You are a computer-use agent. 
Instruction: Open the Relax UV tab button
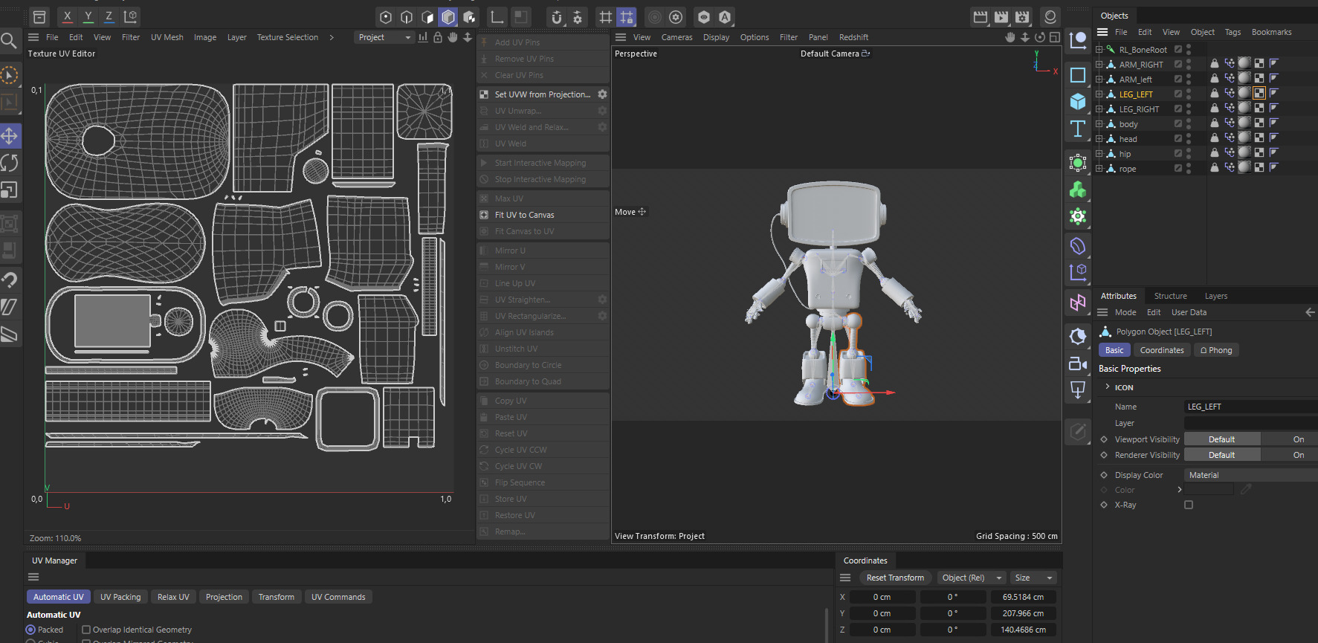pos(173,597)
